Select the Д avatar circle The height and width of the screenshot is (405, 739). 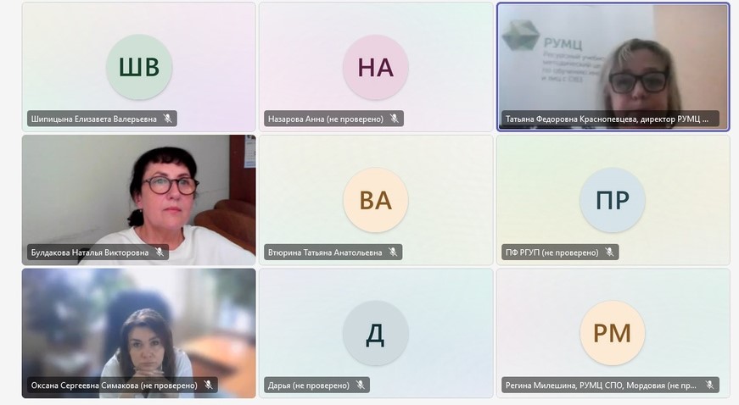click(376, 333)
